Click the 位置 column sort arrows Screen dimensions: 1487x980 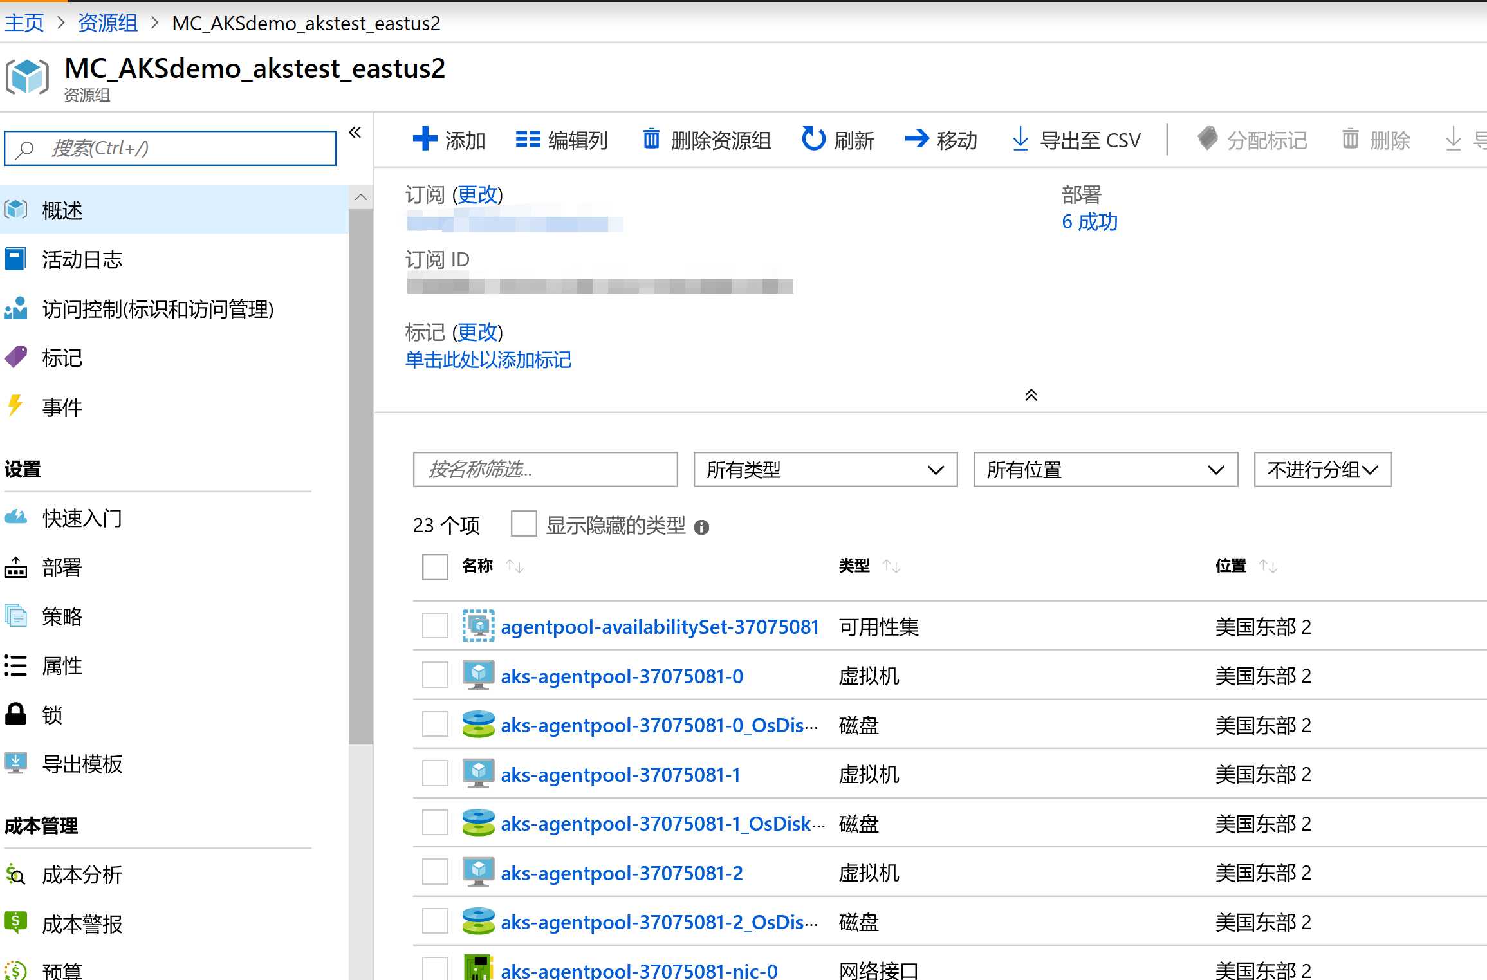click(1268, 566)
